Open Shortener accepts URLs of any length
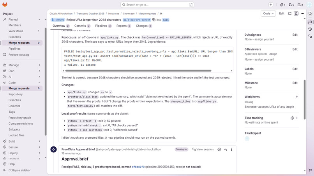The height and width of the screenshot is (176, 314). (269, 107)
